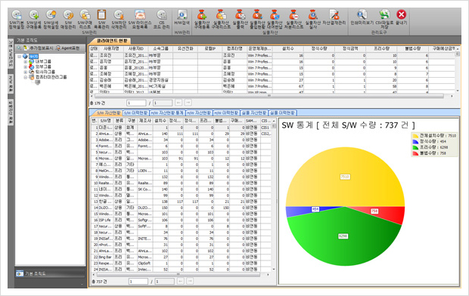
Task: Select 내부그룹 in organization tree
Action: click(x=43, y=61)
